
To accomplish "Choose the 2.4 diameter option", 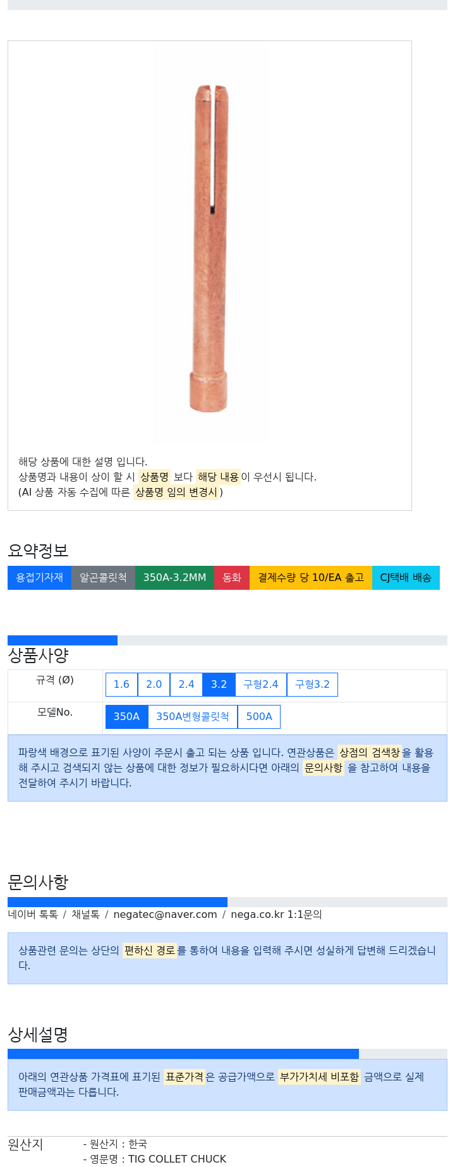I will (x=186, y=685).
